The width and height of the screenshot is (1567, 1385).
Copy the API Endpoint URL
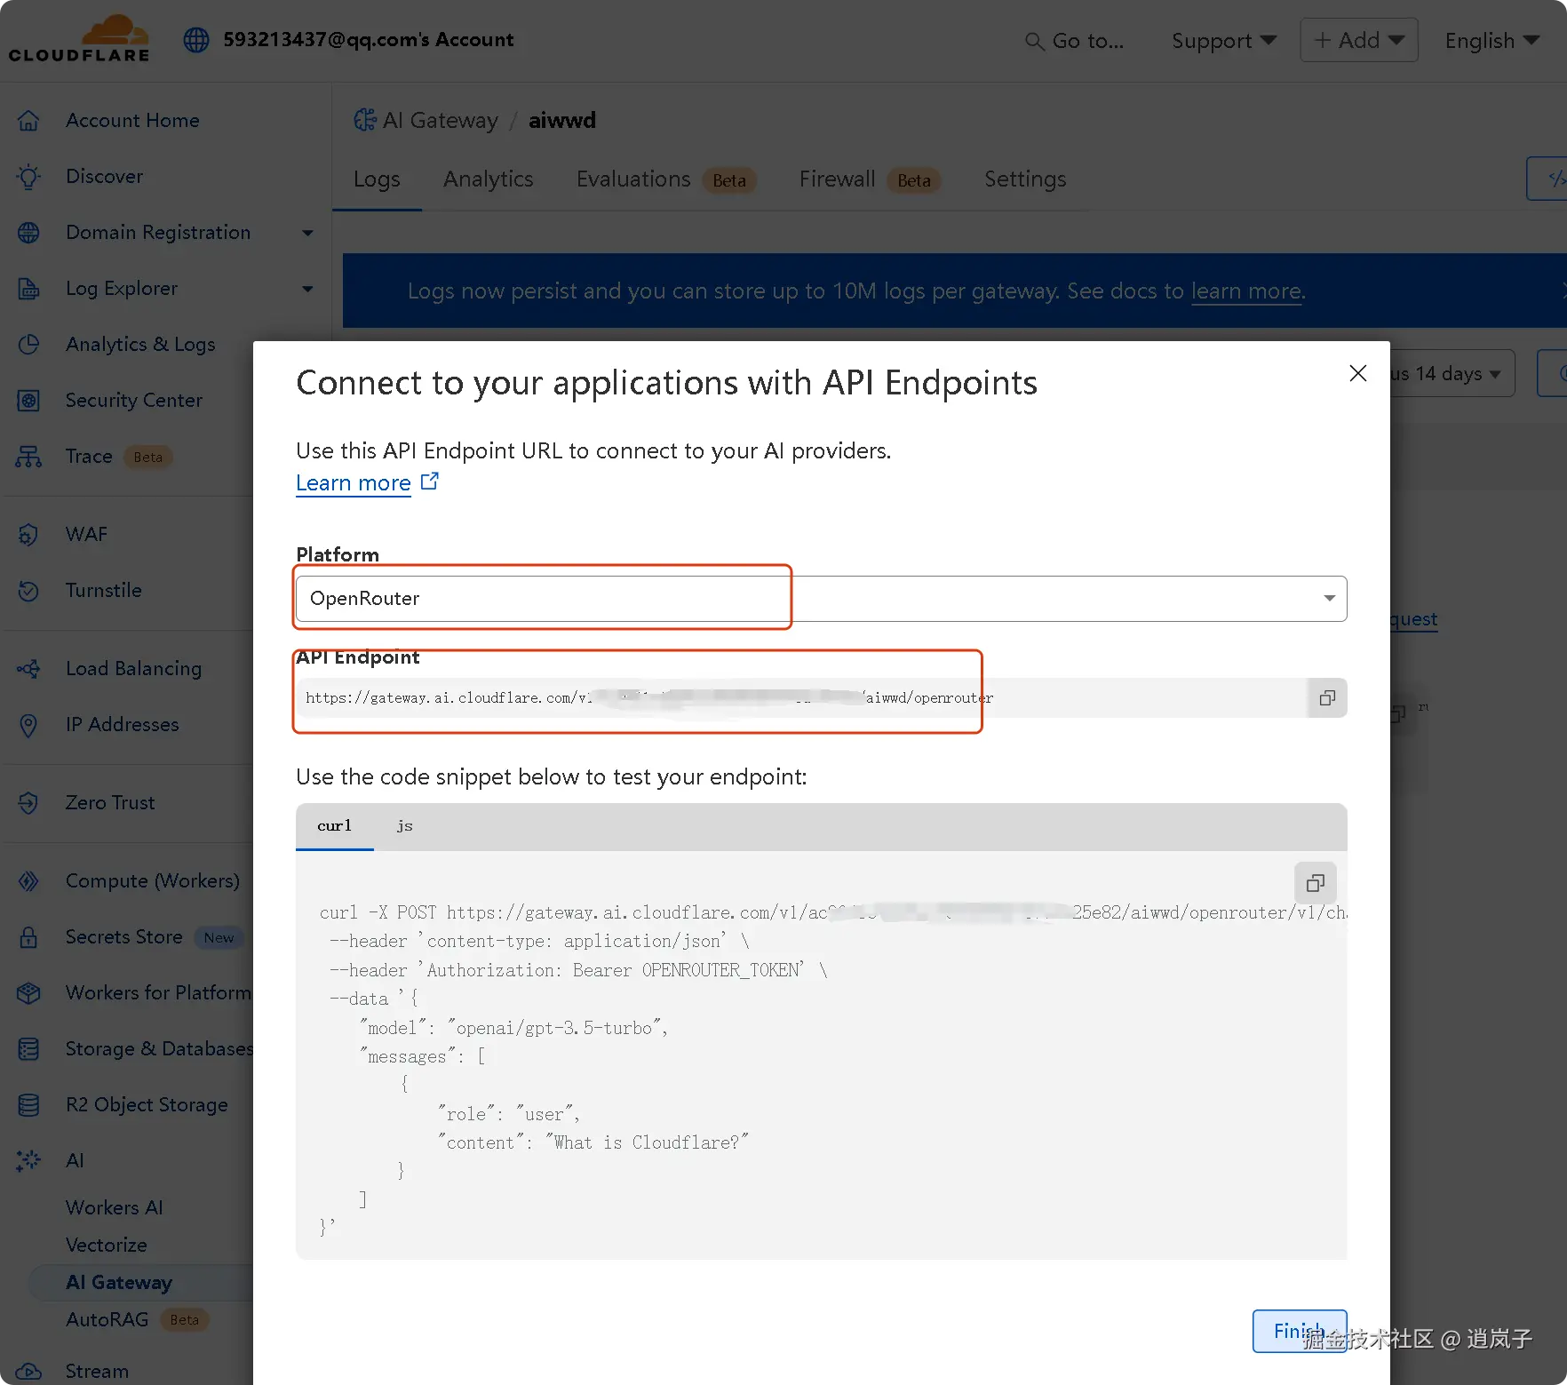[x=1326, y=698]
